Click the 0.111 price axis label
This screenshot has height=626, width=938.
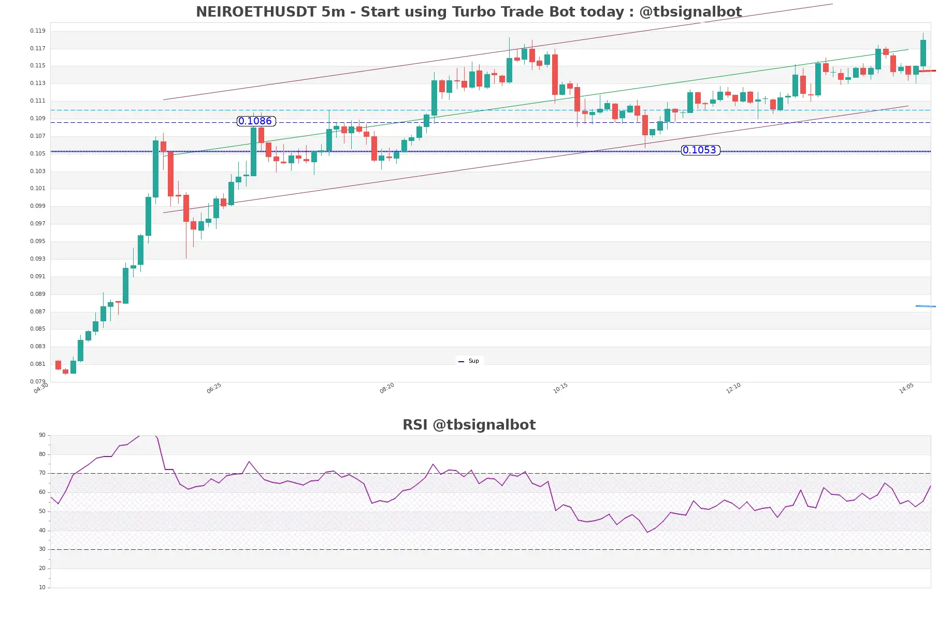[38, 101]
